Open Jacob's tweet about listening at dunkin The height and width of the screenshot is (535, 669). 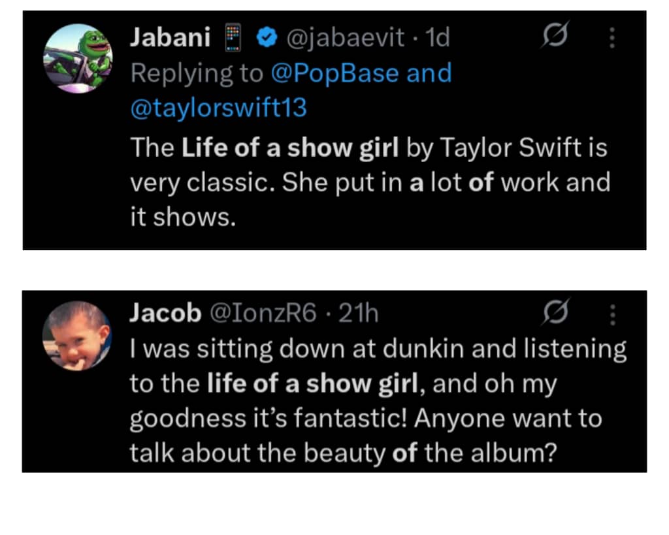click(378, 419)
